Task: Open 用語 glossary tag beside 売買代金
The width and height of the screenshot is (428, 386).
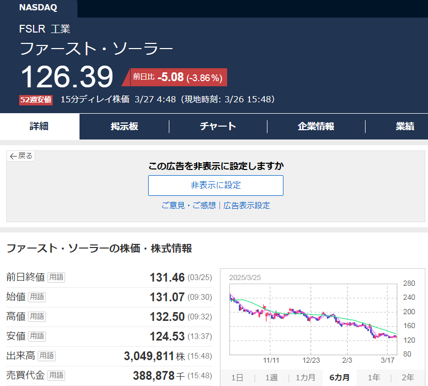Action: pos(56,375)
